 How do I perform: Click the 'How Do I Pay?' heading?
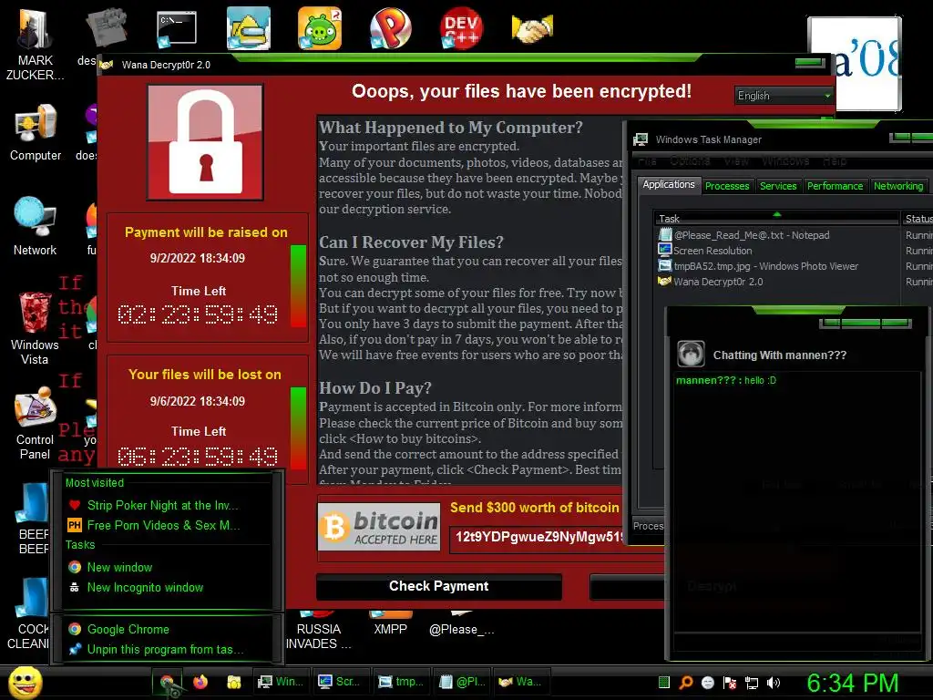374,388
